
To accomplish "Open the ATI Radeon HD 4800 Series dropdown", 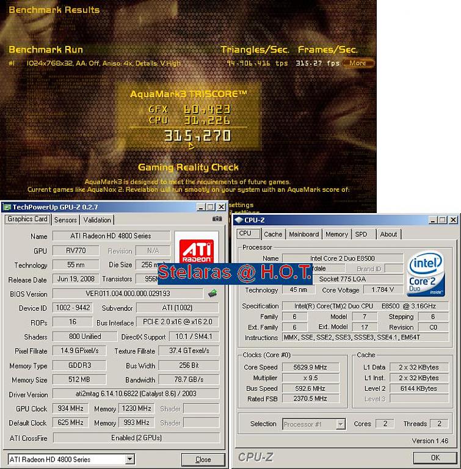I will pos(130,459).
